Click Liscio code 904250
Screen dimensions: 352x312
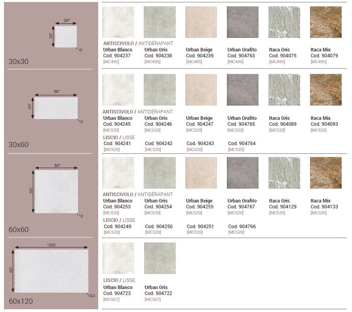(x=159, y=226)
